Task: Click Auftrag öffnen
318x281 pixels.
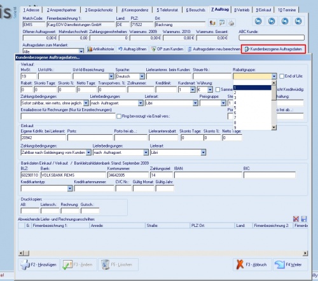Action: pos(132,49)
